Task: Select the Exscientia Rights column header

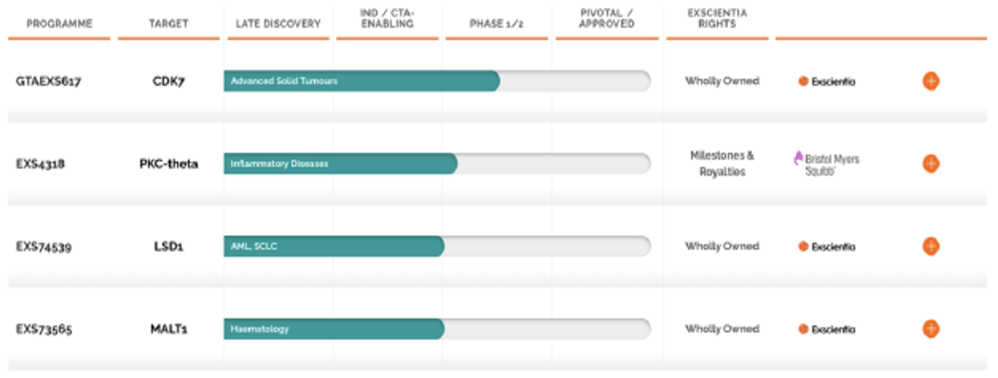Action: [717, 19]
